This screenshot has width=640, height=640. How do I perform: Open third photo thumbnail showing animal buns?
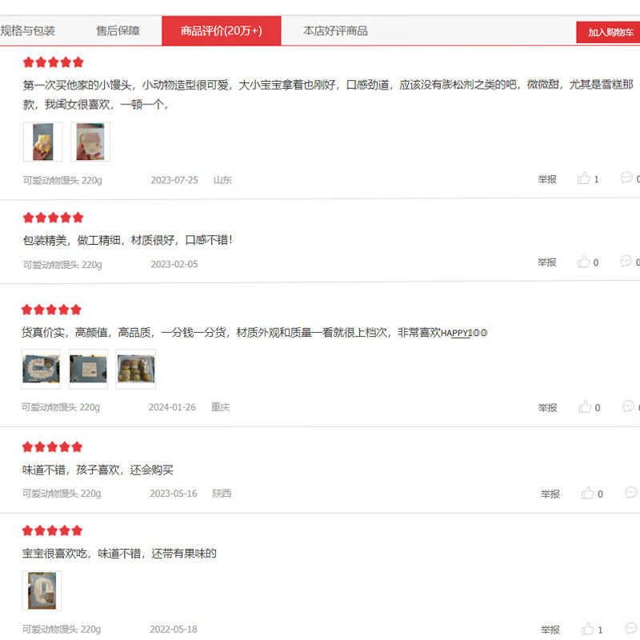(x=135, y=369)
